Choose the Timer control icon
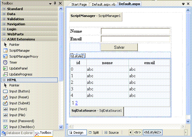This screenshot has height=137, width=192. (x=5, y=62)
